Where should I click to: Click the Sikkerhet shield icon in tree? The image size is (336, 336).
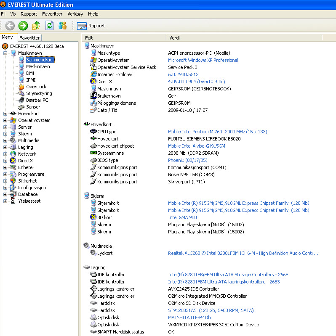[x=13, y=181]
